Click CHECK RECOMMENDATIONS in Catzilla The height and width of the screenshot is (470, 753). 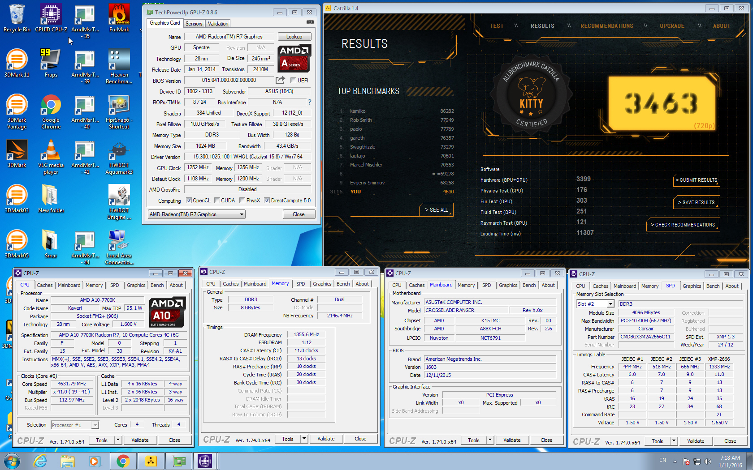[x=683, y=225]
